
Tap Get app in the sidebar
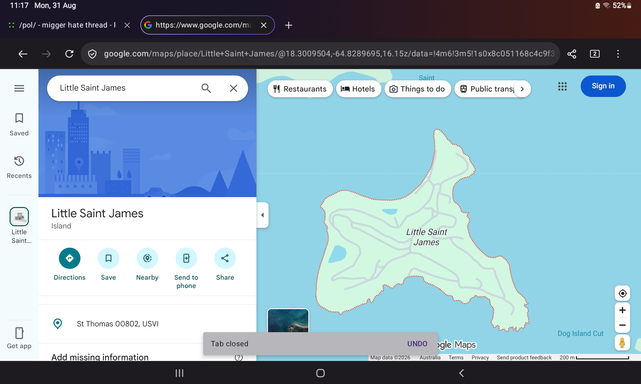pos(19,338)
